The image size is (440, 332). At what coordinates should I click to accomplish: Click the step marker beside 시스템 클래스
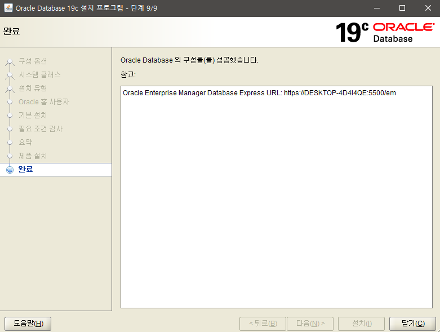click(10, 75)
